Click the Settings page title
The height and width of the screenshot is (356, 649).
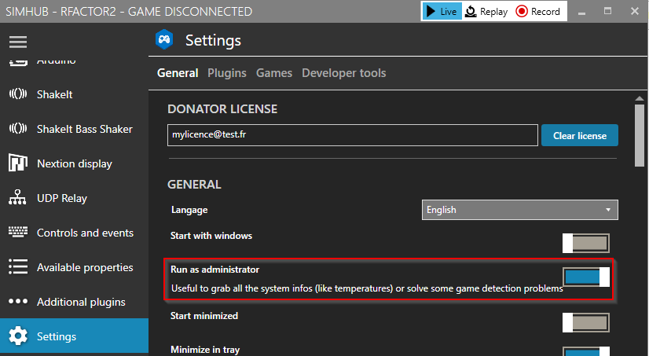pyautogui.click(x=213, y=41)
